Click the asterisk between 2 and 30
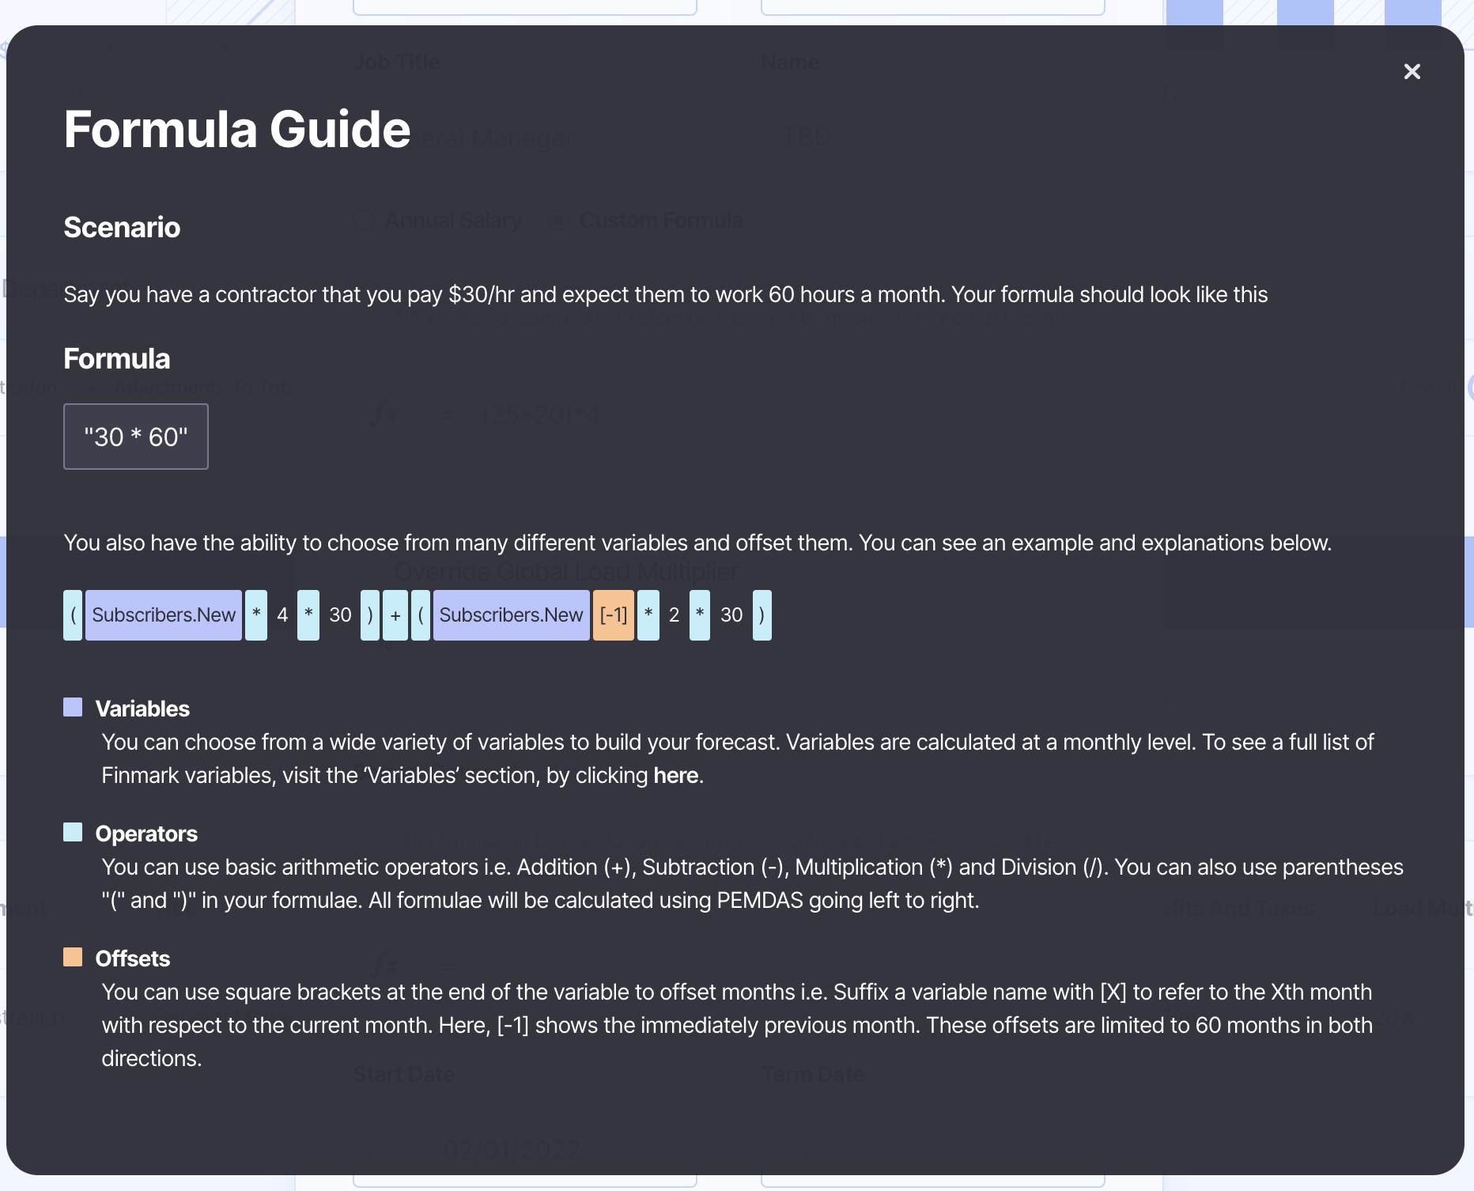This screenshot has height=1191, width=1474. click(x=700, y=615)
